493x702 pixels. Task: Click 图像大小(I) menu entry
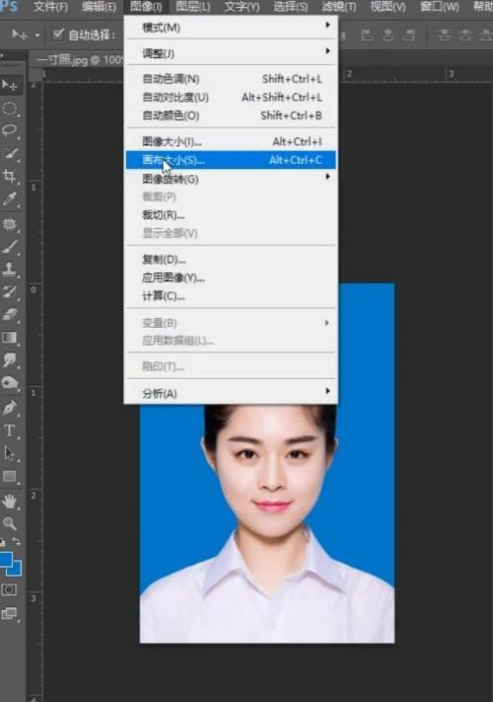tap(231, 141)
